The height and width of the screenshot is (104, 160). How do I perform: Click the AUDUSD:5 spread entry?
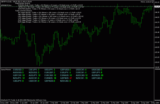click(18, 72)
